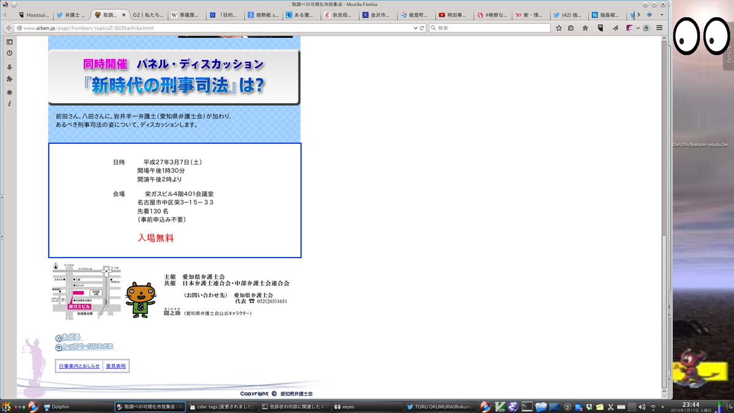
Task: Select the TORU OKUMURA Twitter taskbar entry
Action: click(x=441, y=406)
